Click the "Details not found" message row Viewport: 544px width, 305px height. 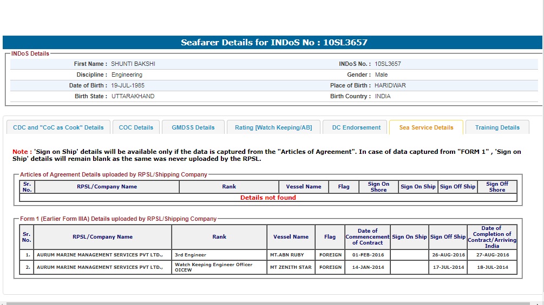pos(268,198)
